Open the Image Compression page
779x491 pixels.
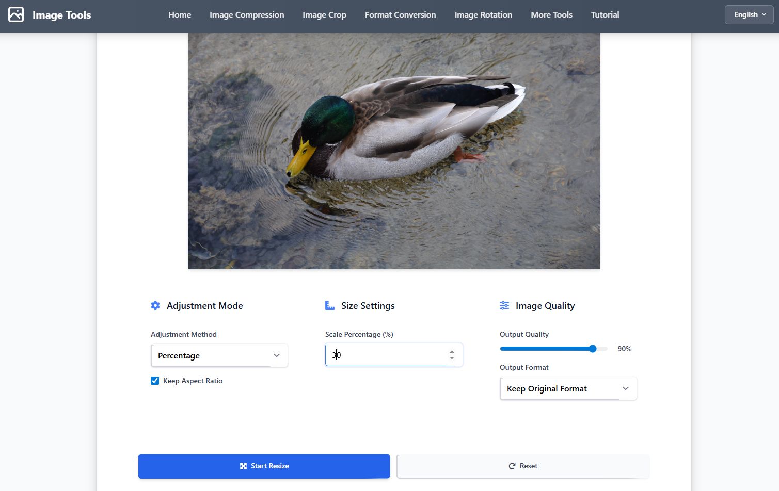coord(247,14)
